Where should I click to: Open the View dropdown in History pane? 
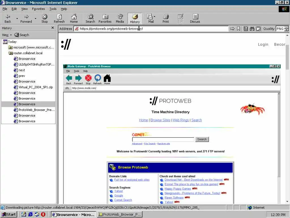coord(7,35)
